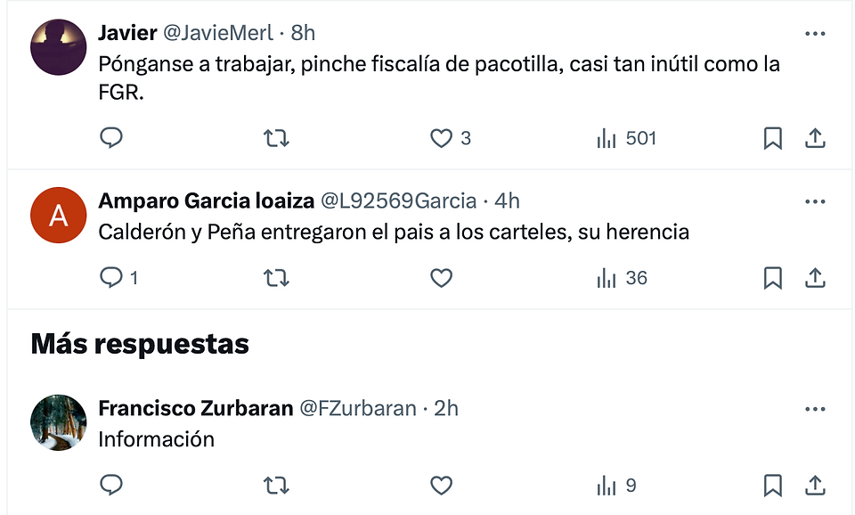Open more options for Javier's tweet

[815, 34]
